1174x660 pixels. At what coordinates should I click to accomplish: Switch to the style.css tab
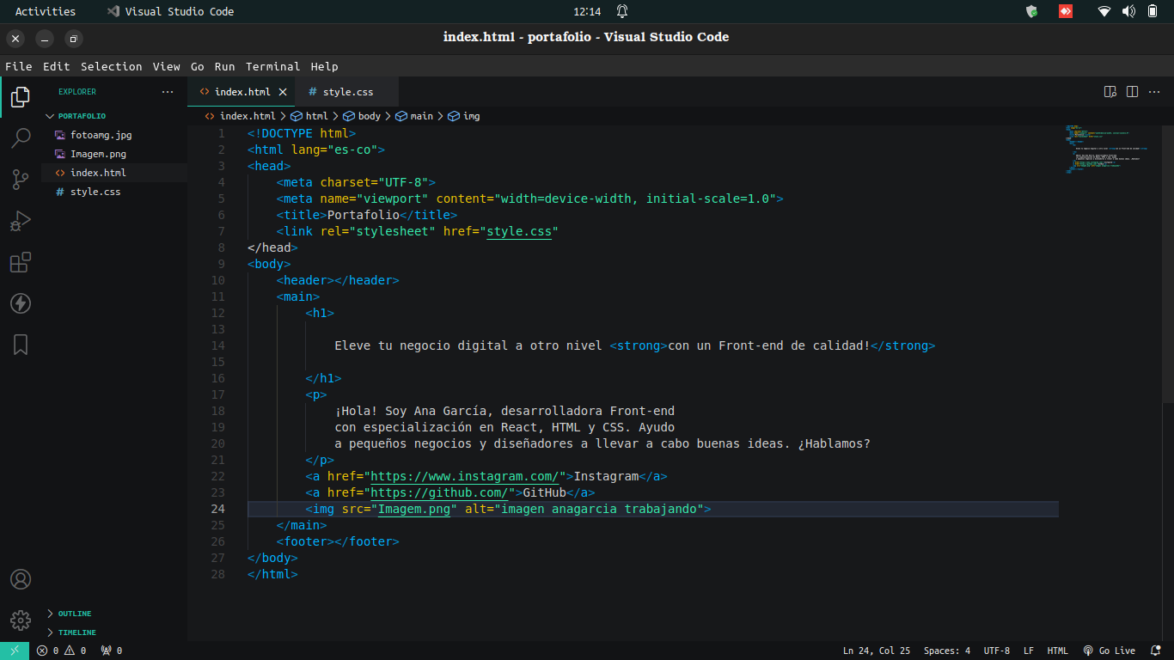pyautogui.click(x=346, y=92)
